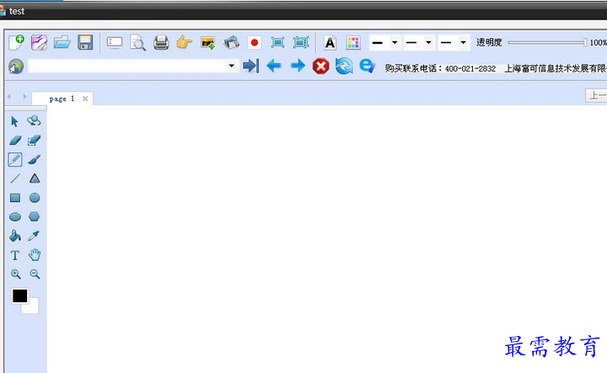
Task: Open the color palette grid icon
Action: coord(353,42)
